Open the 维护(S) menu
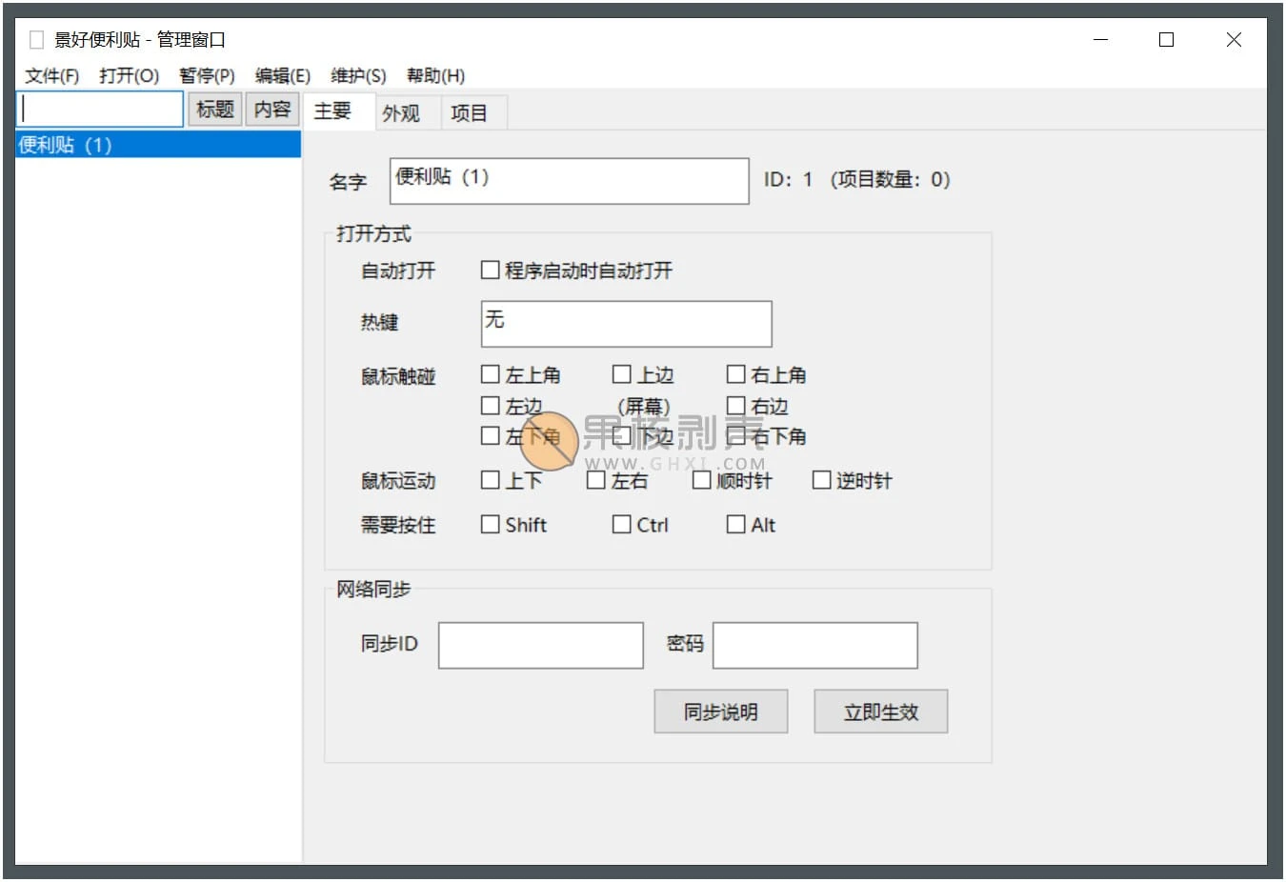The image size is (1286, 882). coord(358,76)
